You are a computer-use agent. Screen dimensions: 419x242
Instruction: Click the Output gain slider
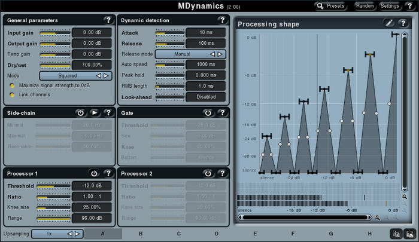point(55,44)
